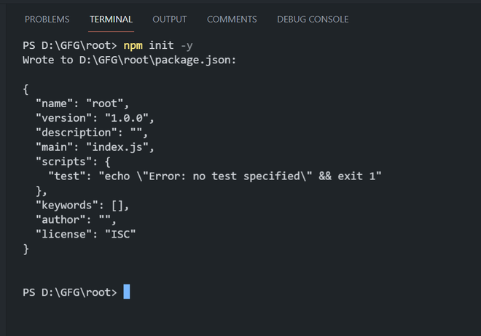
Task: Click the "keywords" array line
Action: pos(82,206)
